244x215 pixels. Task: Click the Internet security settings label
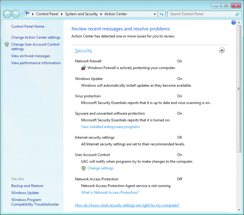(x=95, y=137)
